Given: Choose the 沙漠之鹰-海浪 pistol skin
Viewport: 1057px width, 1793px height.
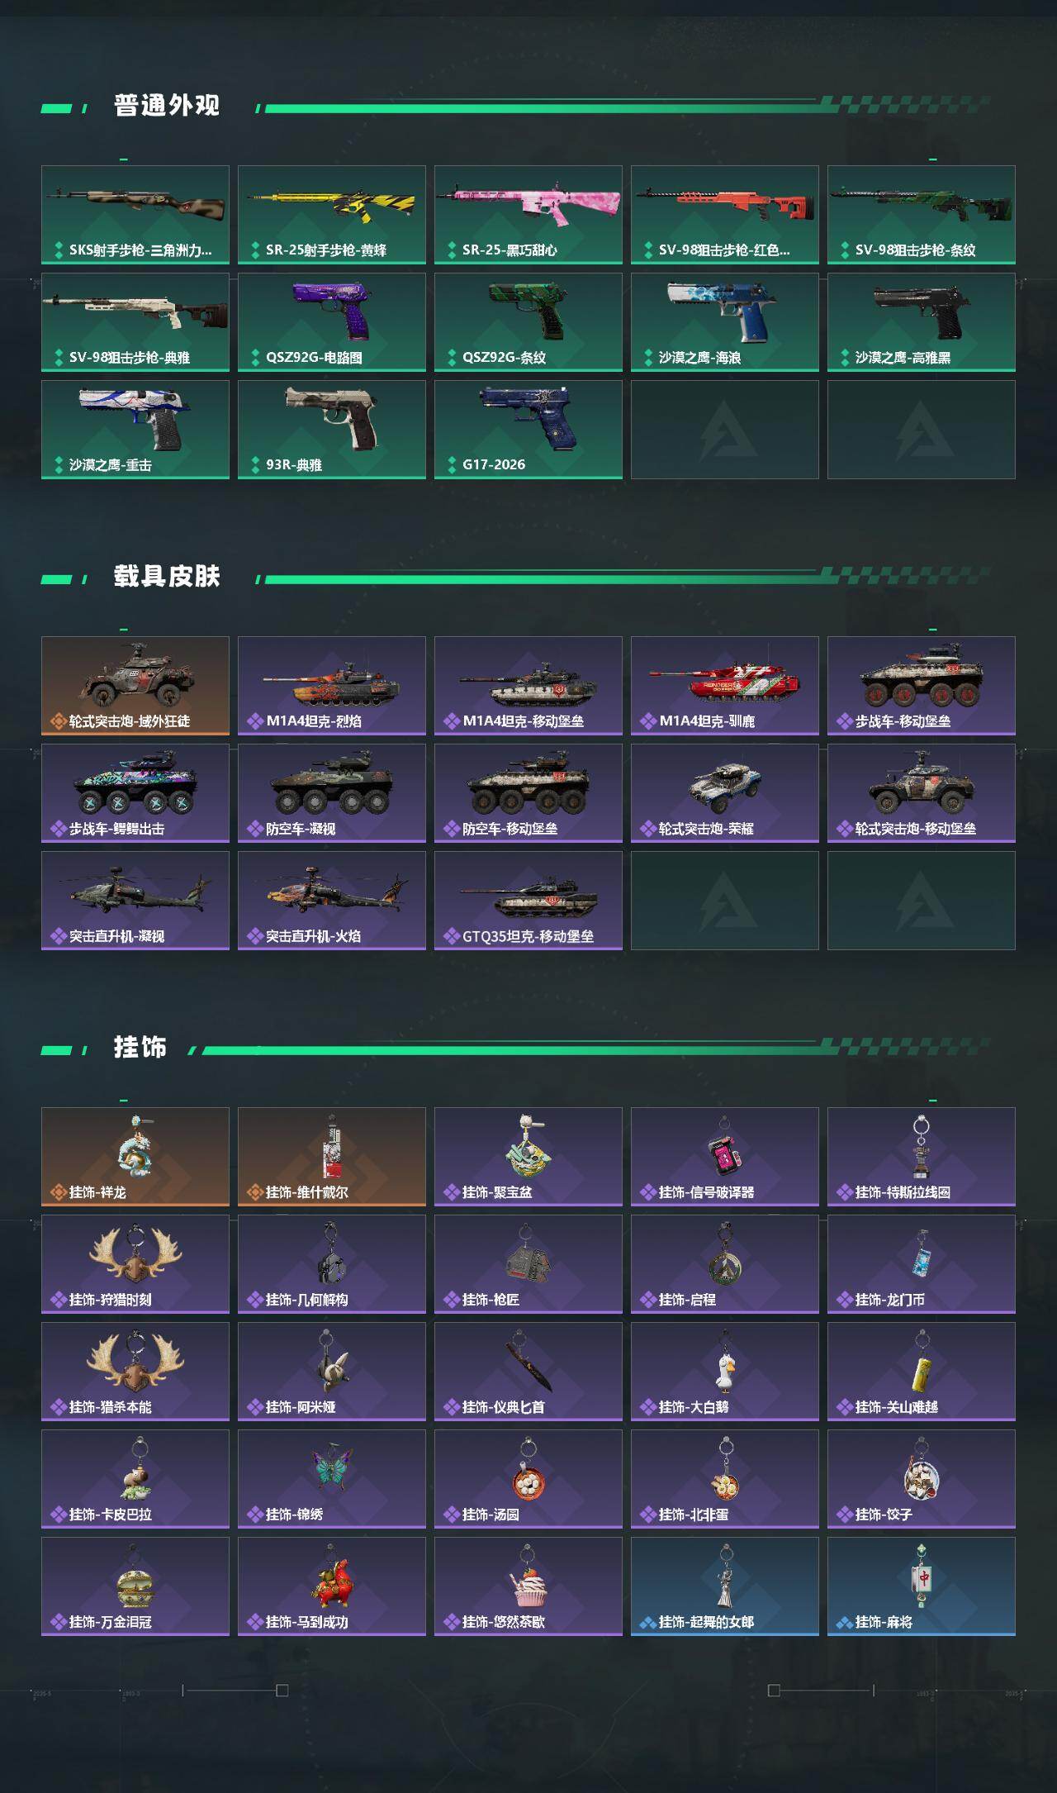Looking at the screenshot, I should [x=725, y=322].
